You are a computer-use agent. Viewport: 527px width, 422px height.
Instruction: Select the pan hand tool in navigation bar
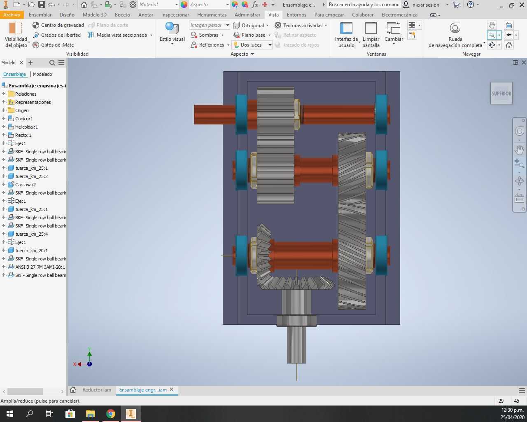pos(520,150)
